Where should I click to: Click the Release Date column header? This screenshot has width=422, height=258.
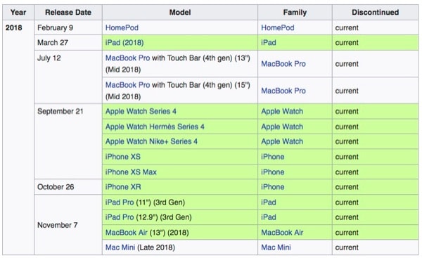point(68,13)
